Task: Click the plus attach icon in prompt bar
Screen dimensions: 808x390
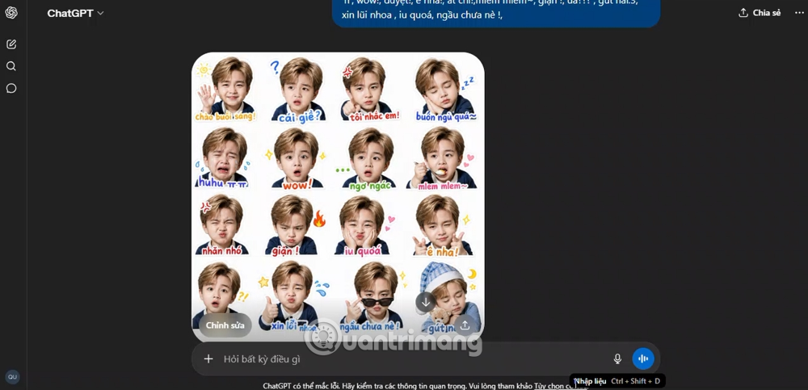Action: coord(208,359)
